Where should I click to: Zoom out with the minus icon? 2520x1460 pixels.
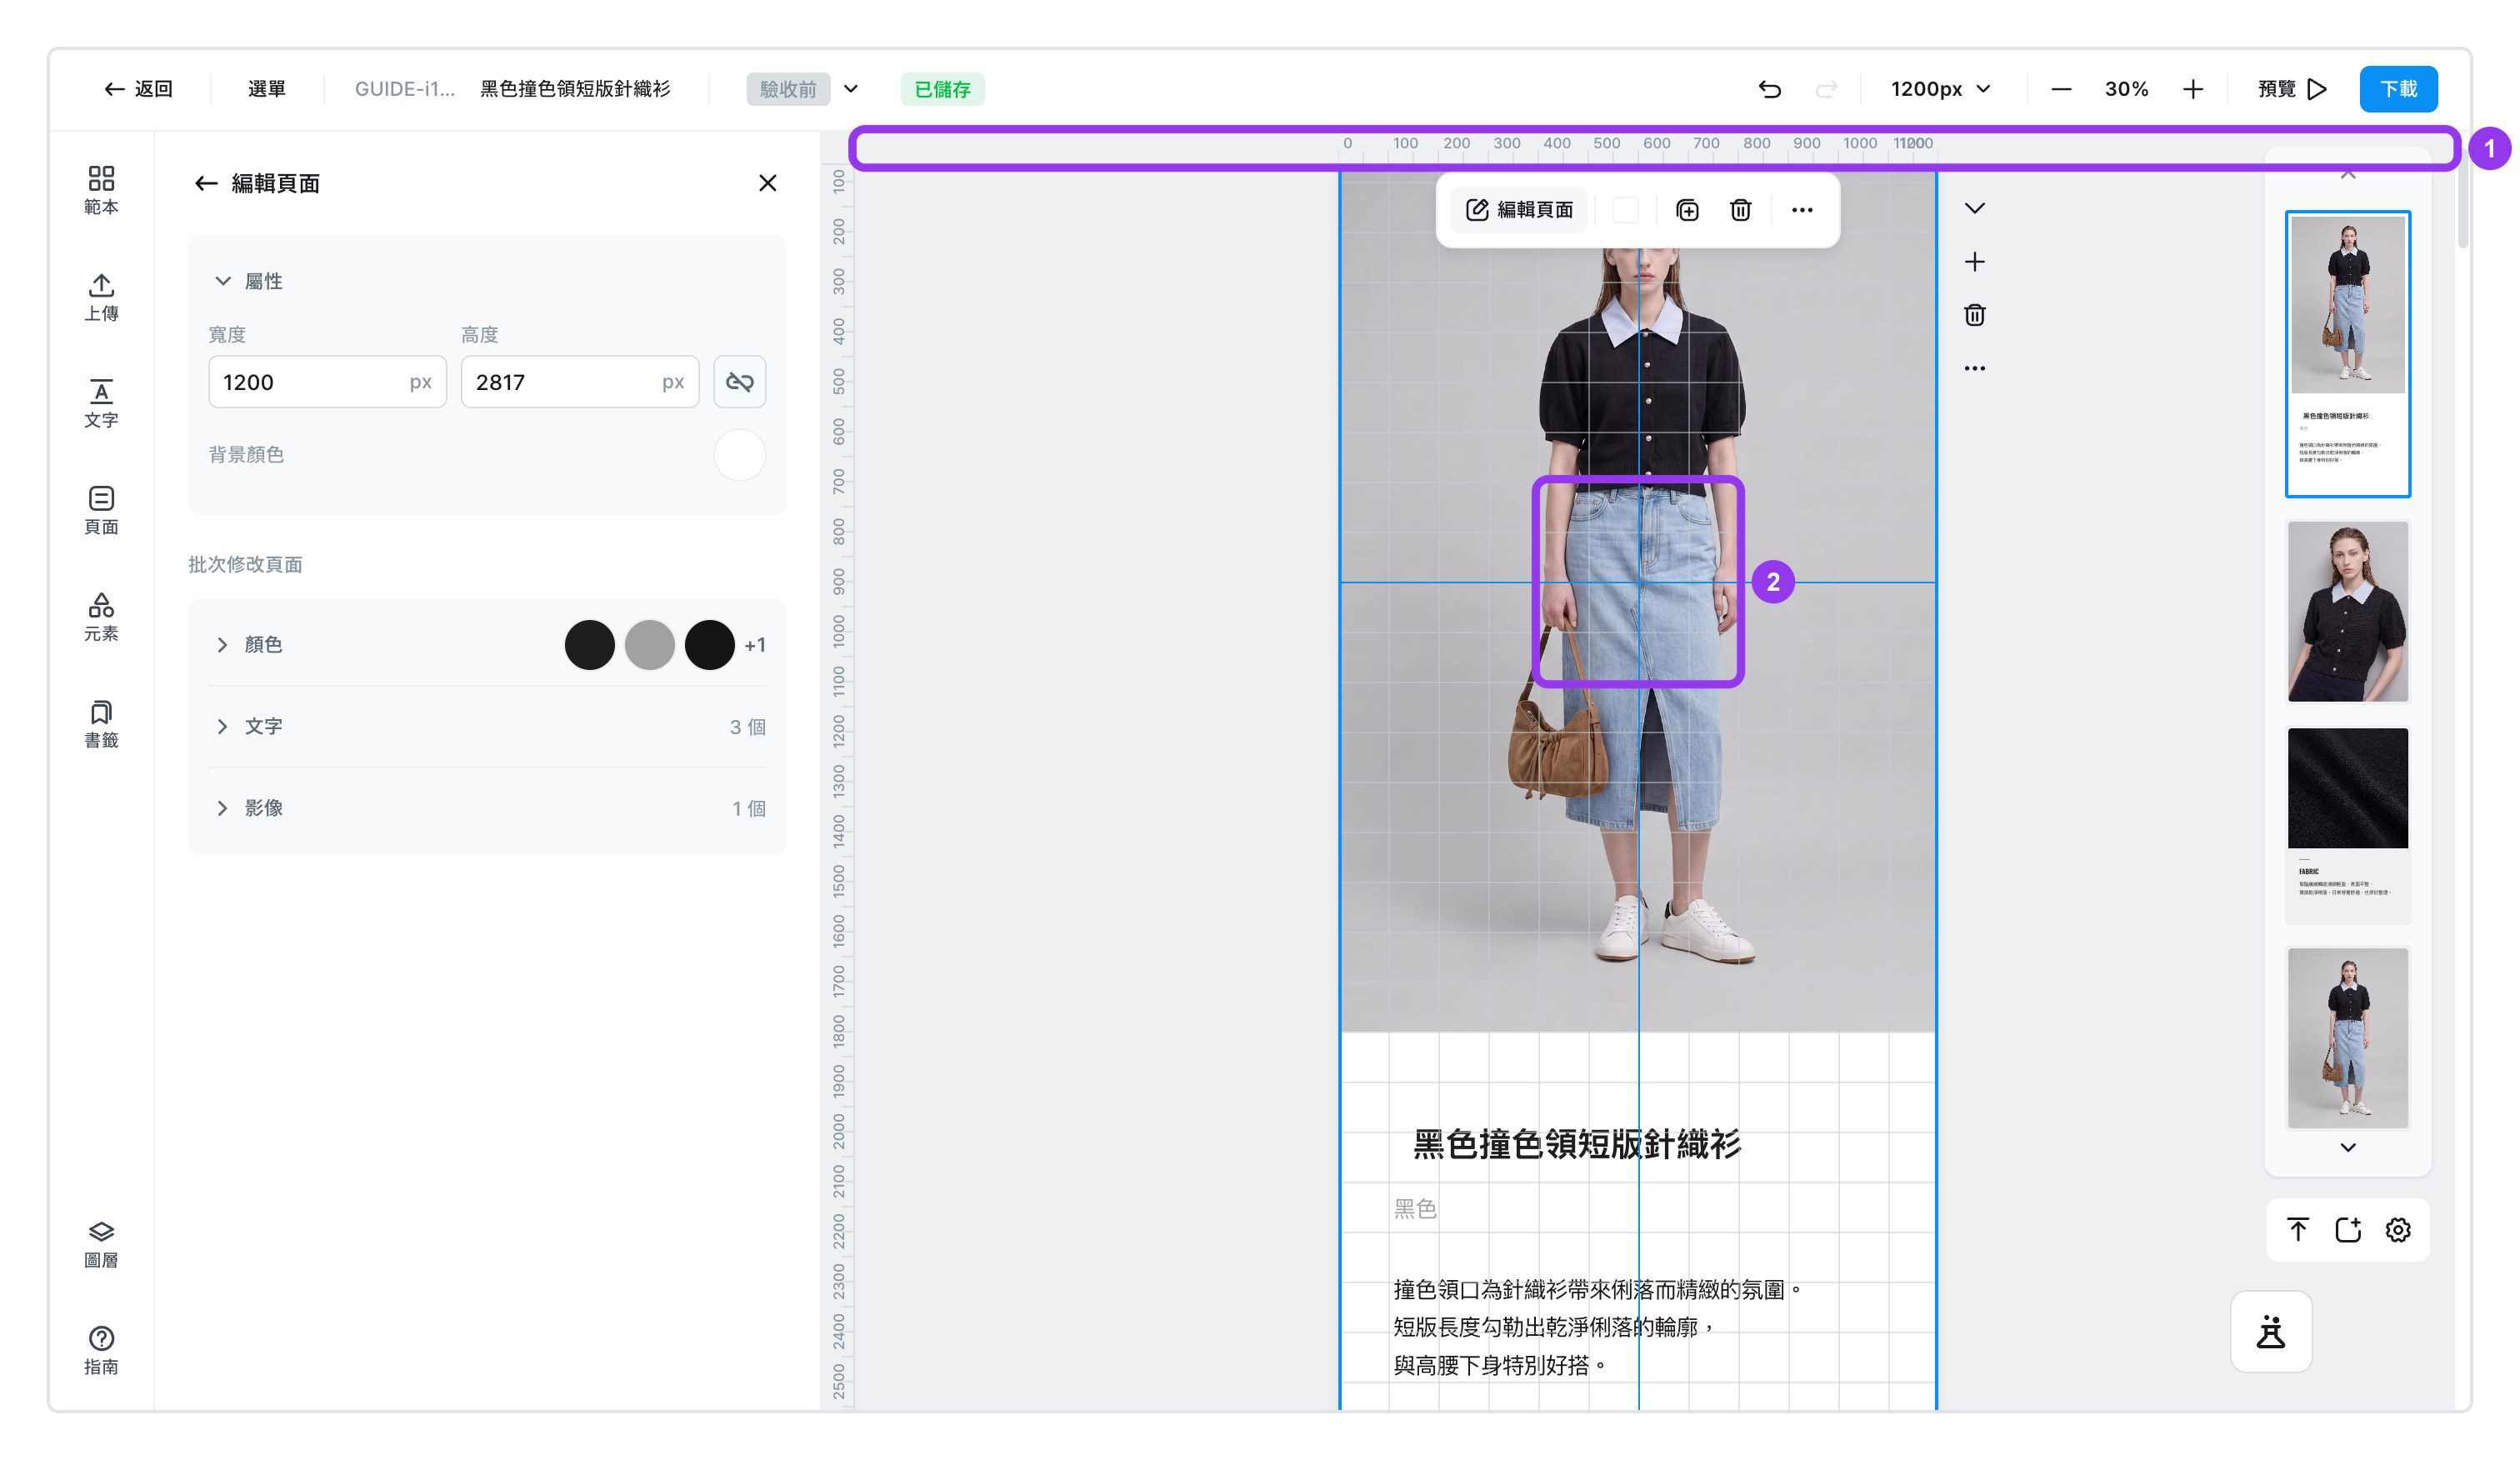2061,89
